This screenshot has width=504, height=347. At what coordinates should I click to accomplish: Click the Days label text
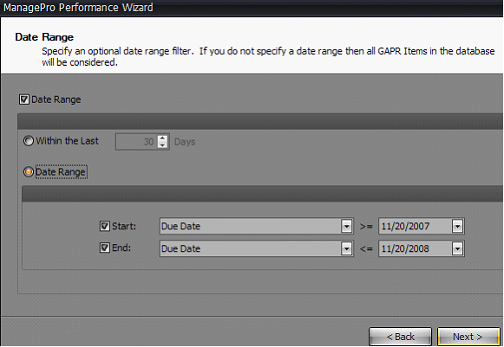click(185, 142)
